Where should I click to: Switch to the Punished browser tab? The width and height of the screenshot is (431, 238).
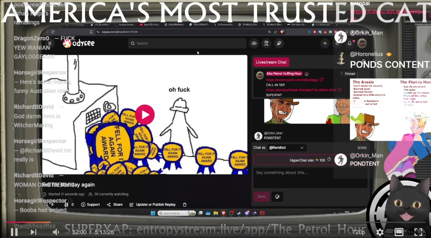224,24
